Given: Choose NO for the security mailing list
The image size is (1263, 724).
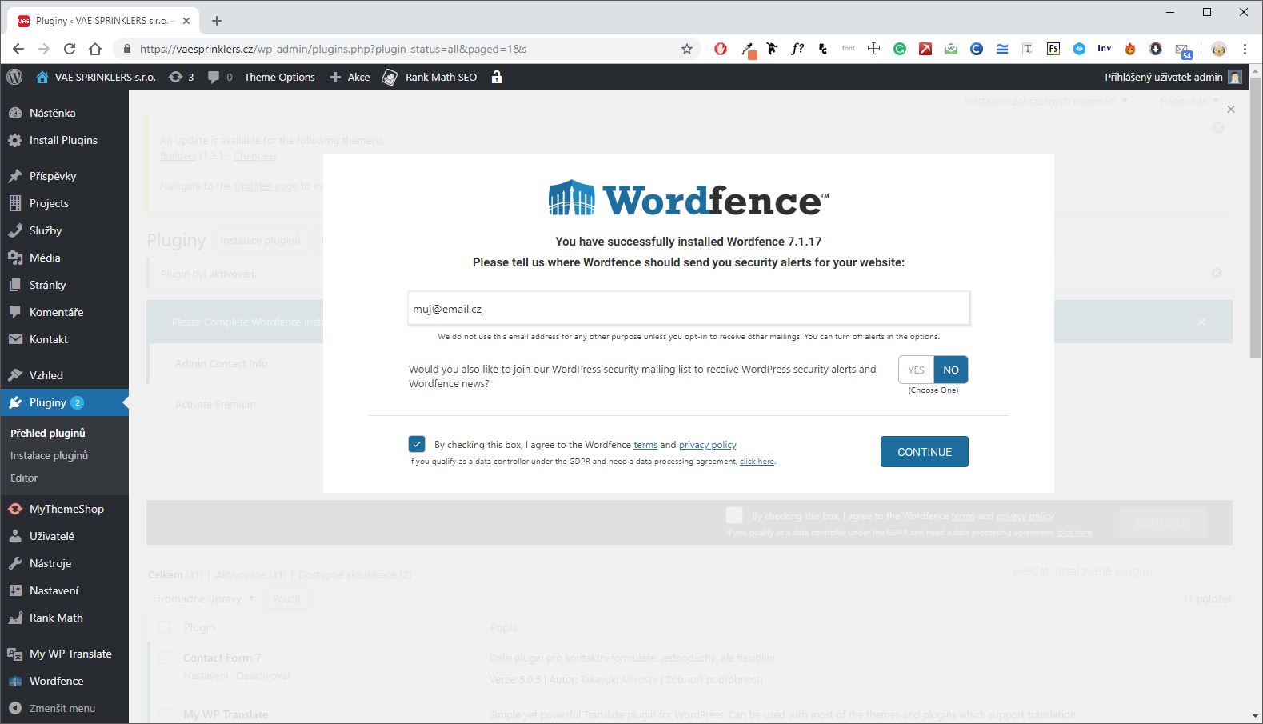Looking at the screenshot, I should point(951,370).
